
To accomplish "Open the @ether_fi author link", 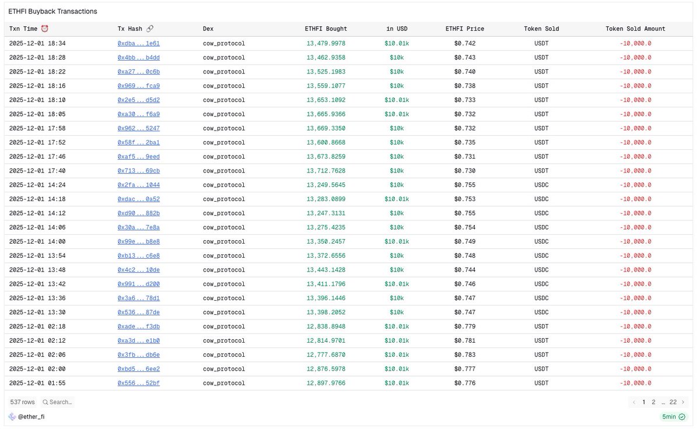I will [31, 417].
